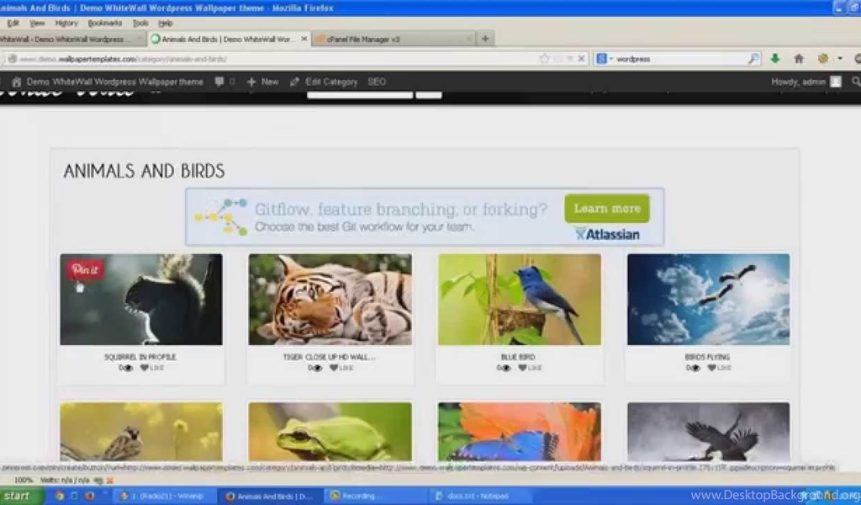This screenshot has width=861, height=505.
Task: Click the 100% zoom indicator in status bar
Action: [23, 481]
